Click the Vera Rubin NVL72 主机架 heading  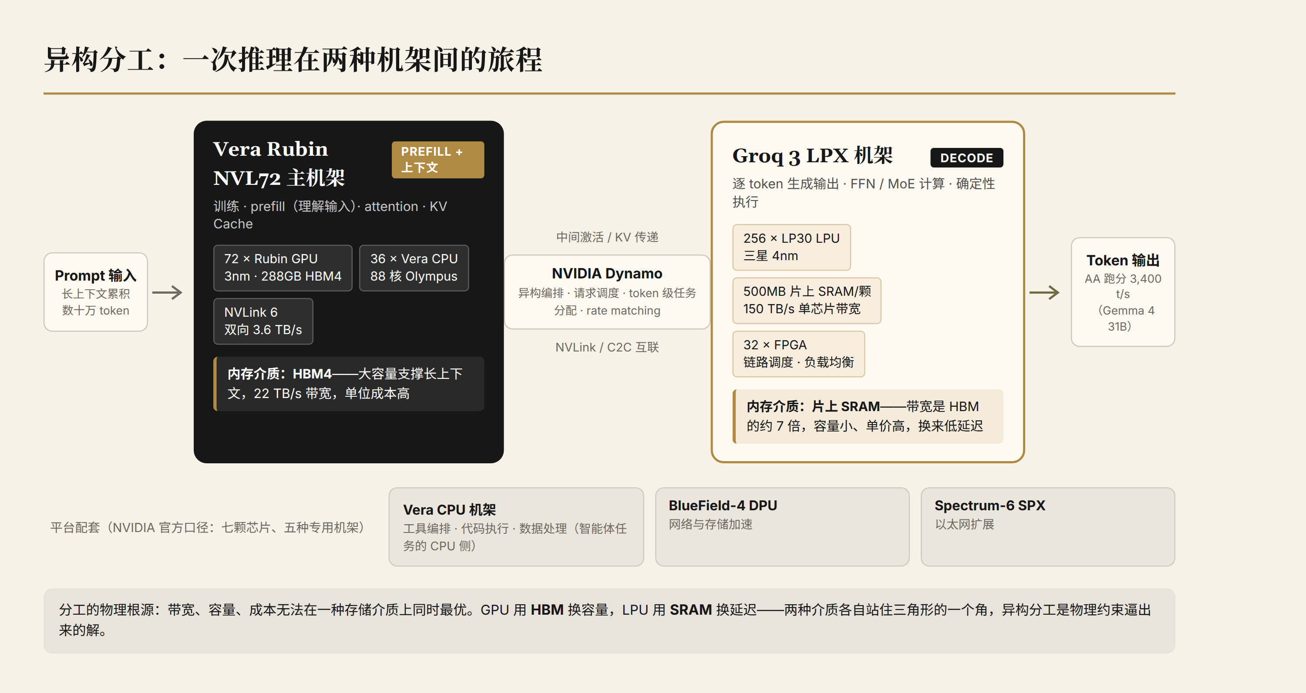point(279,164)
